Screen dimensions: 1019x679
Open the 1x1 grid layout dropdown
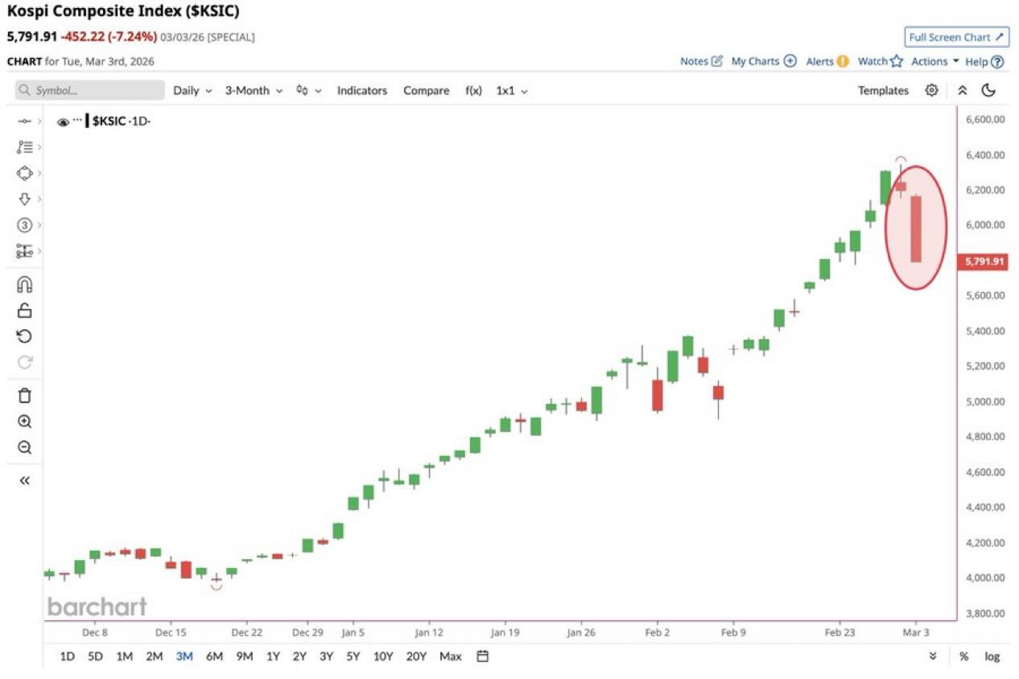pos(511,91)
